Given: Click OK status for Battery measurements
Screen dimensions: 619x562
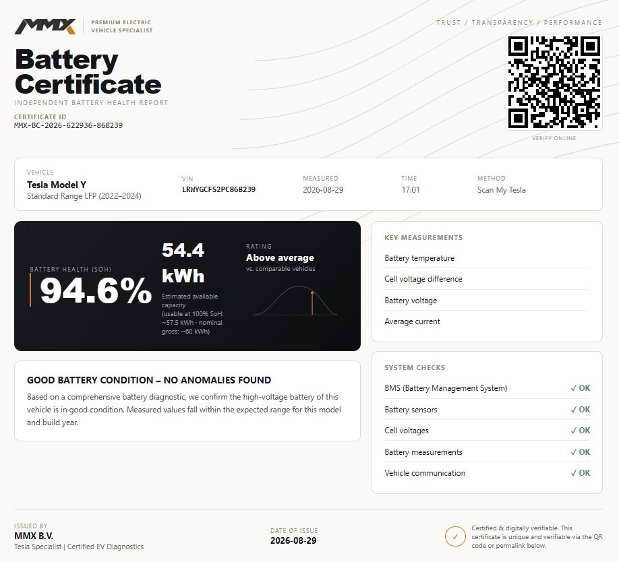Looking at the screenshot, I should [x=581, y=452].
